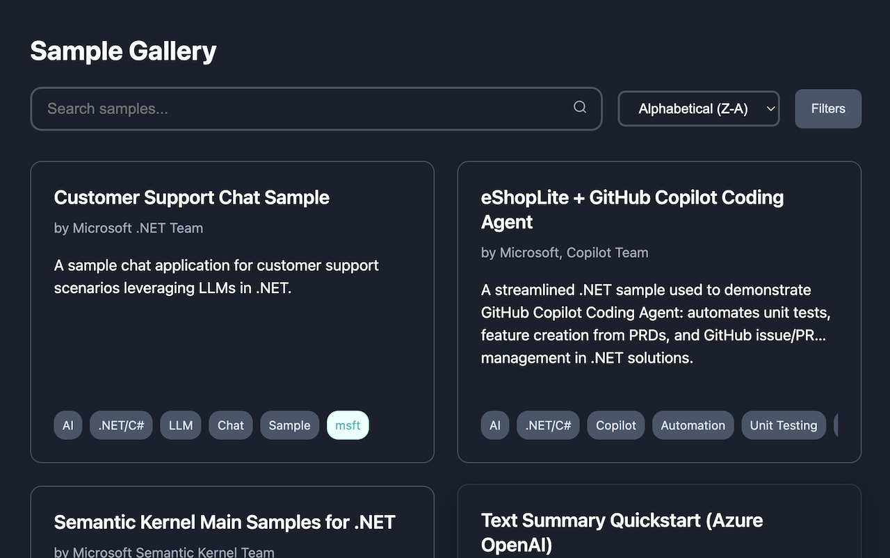Open the Filters panel
This screenshot has height=558, width=890.
(x=828, y=109)
